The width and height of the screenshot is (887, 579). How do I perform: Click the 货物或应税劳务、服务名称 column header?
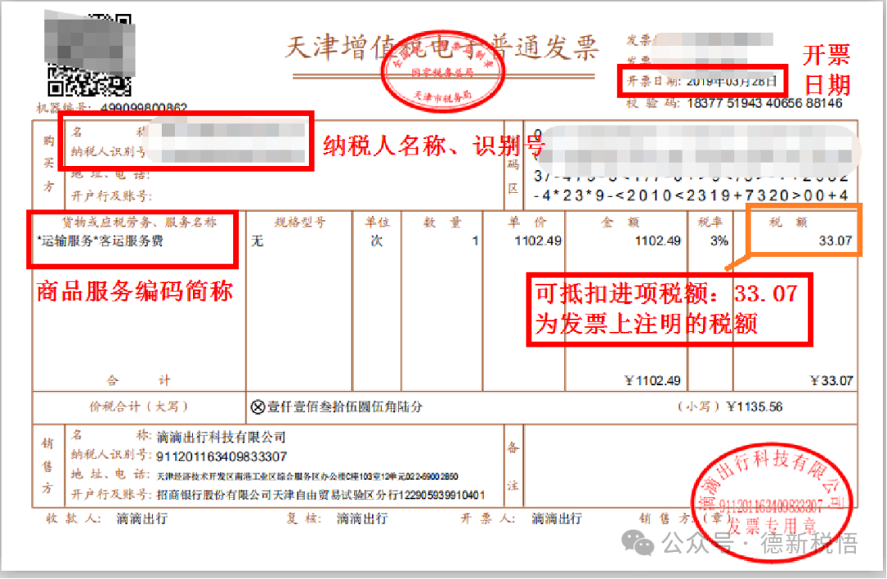[x=139, y=223]
